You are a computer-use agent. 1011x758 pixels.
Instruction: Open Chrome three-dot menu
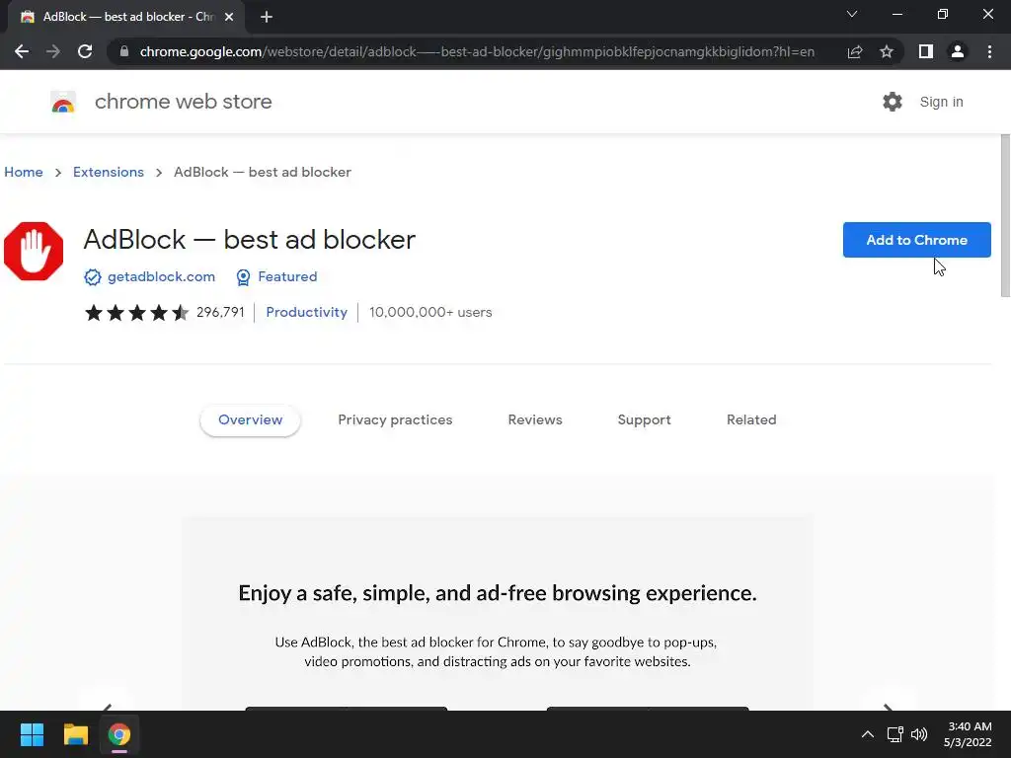click(x=989, y=51)
